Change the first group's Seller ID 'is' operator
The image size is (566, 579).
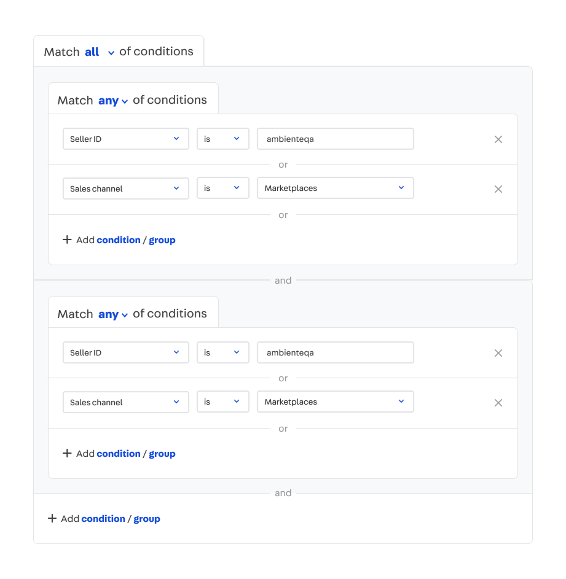click(x=222, y=139)
